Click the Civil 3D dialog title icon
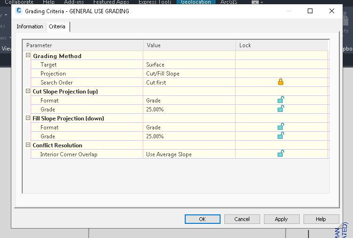Screen dimensions: 353x238 coord(18,11)
